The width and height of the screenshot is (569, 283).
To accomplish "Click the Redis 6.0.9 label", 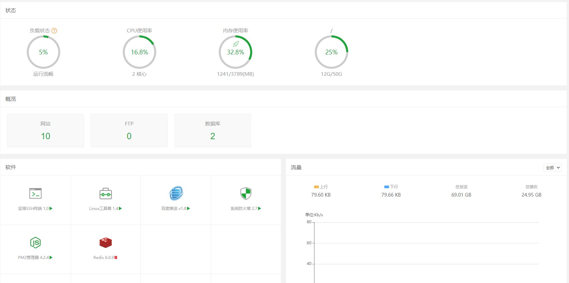I will (104, 258).
